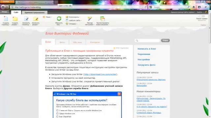Viewport: 211px width, 118px height.
Task: Open the Меню button in admin bar
Action: 4,12
